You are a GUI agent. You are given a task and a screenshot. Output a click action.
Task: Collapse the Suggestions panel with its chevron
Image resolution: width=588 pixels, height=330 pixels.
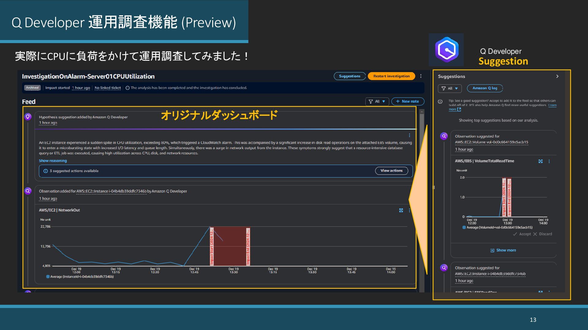pos(557,76)
